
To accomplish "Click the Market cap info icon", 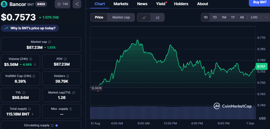I will pos(50,42).
